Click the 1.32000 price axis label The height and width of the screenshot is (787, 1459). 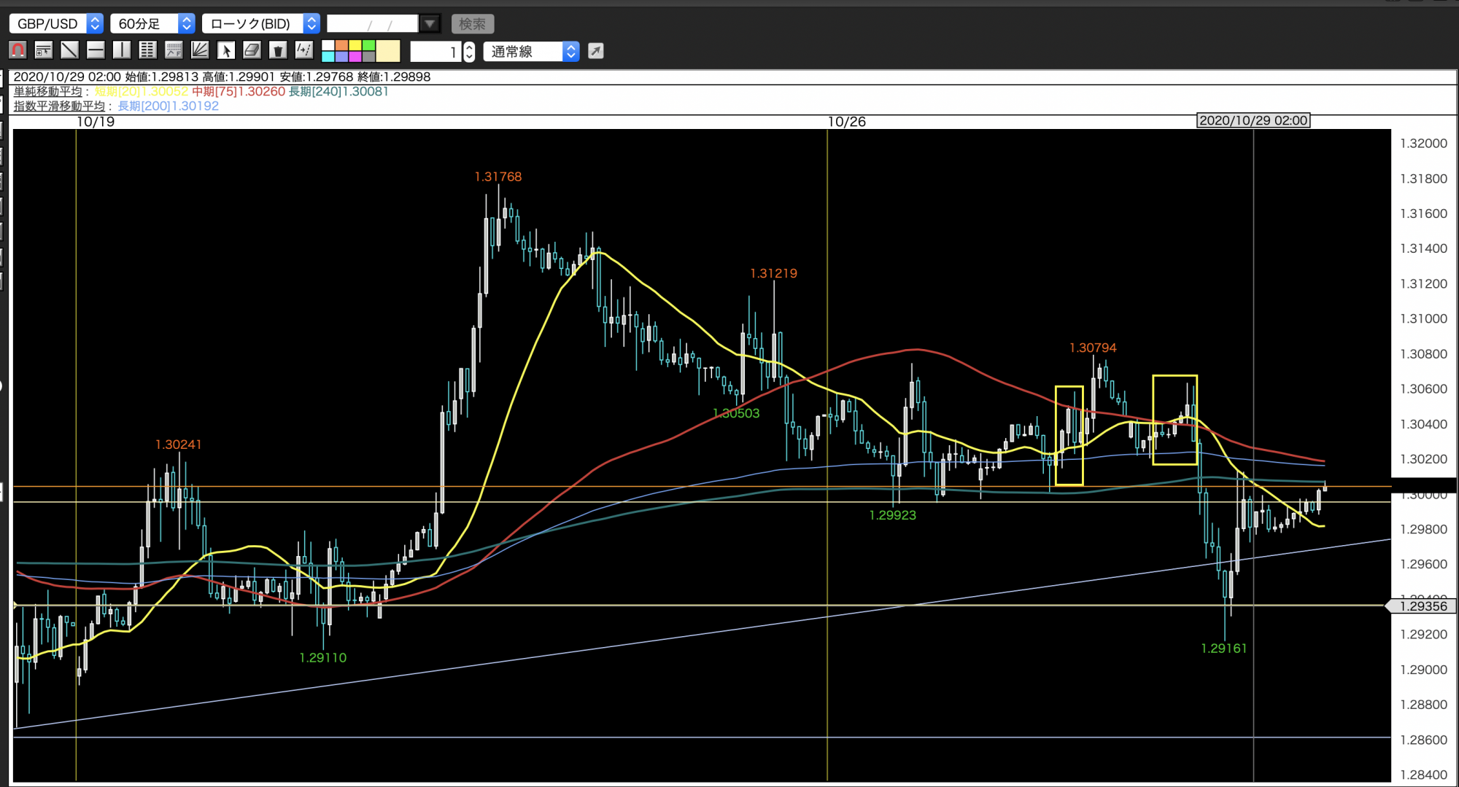1423,143
